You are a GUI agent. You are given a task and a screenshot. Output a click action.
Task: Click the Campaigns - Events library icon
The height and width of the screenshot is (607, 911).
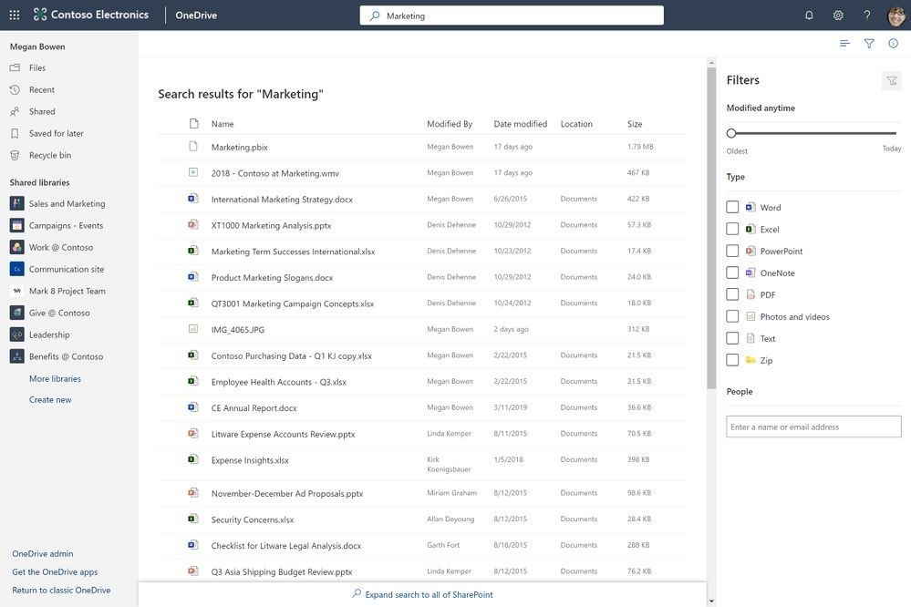16,225
